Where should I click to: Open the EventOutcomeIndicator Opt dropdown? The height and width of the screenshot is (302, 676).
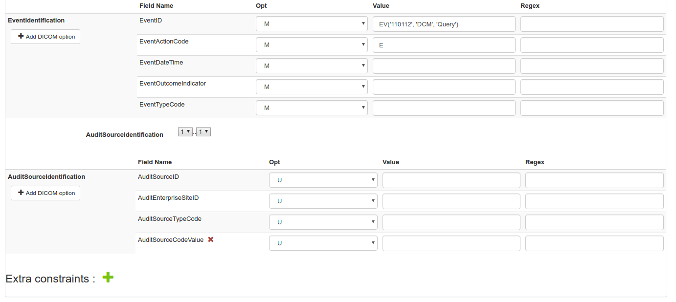312,86
